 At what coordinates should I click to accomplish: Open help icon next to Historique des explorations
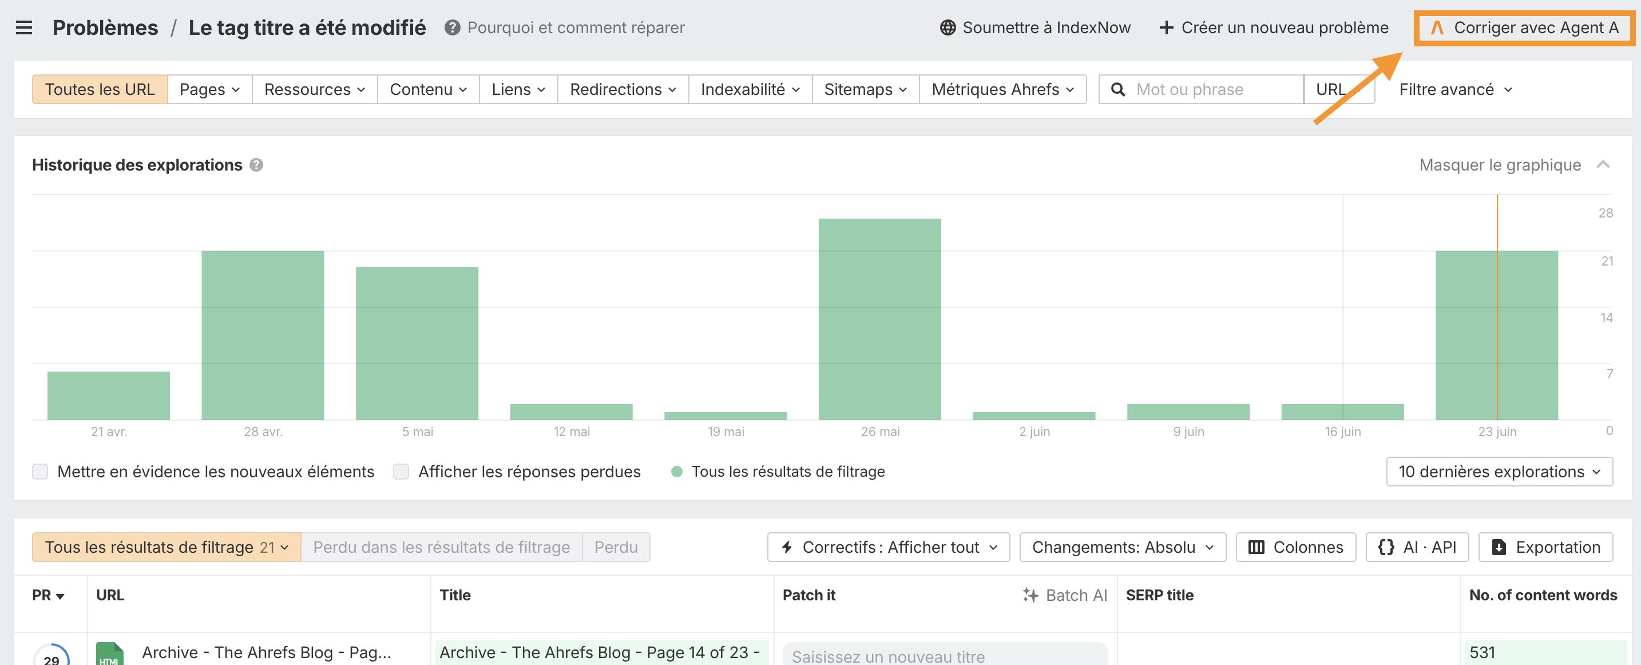[256, 165]
